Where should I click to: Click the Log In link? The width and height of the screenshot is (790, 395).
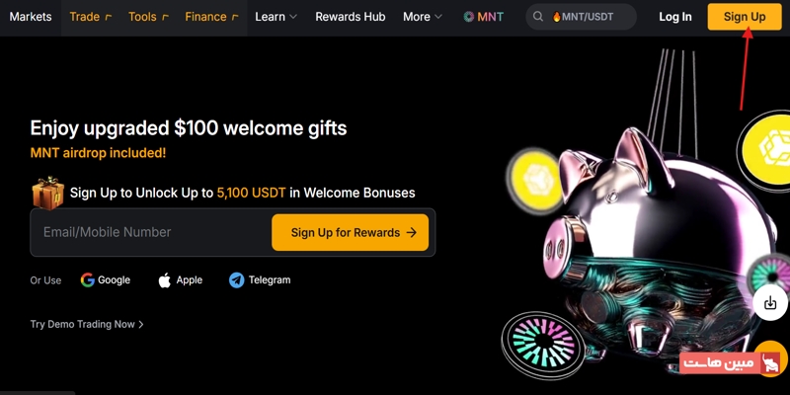click(x=675, y=17)
